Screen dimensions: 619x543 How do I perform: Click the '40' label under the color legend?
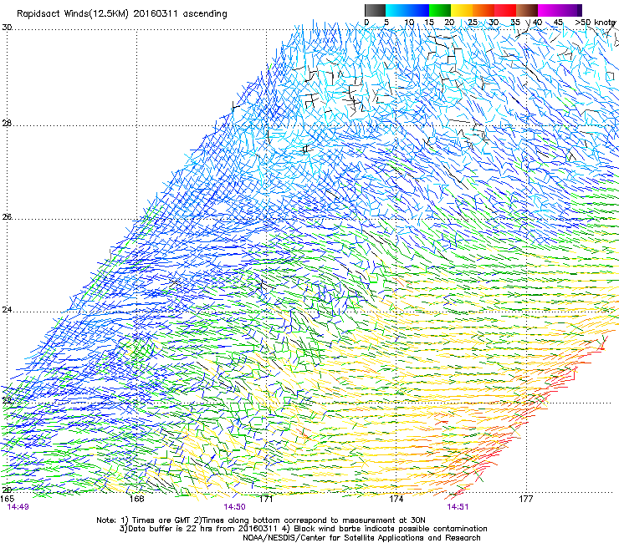point(537,23)
